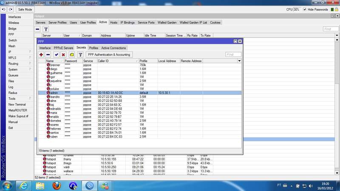
Task: Click the Remove (minus) icon in PPP window
Action: coord(48,55)
